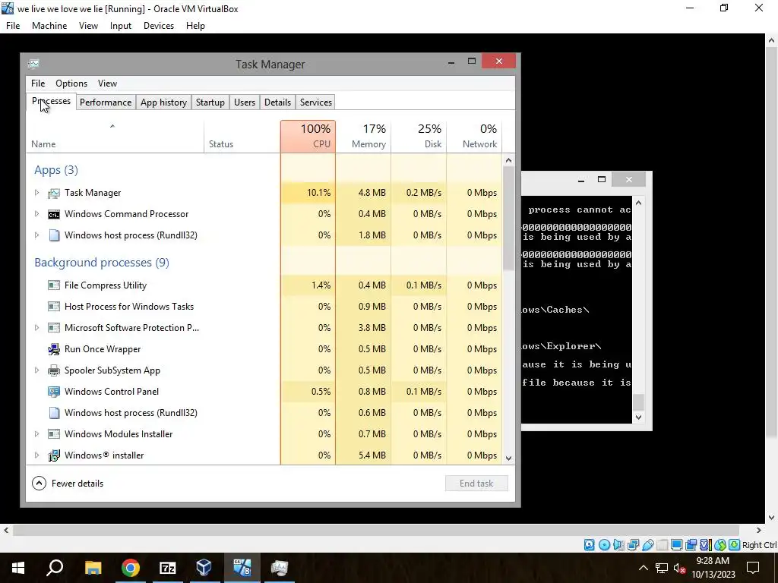The image size is (778, 583).
Task: Switch to App history tab
Action: pyautogui.click(x=164, y=102)
